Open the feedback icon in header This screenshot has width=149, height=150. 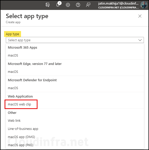(x=88, y=5)
